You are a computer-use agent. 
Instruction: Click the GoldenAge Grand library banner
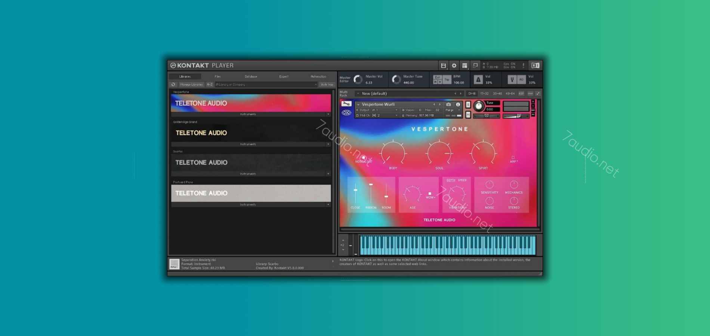coord(251,133)
